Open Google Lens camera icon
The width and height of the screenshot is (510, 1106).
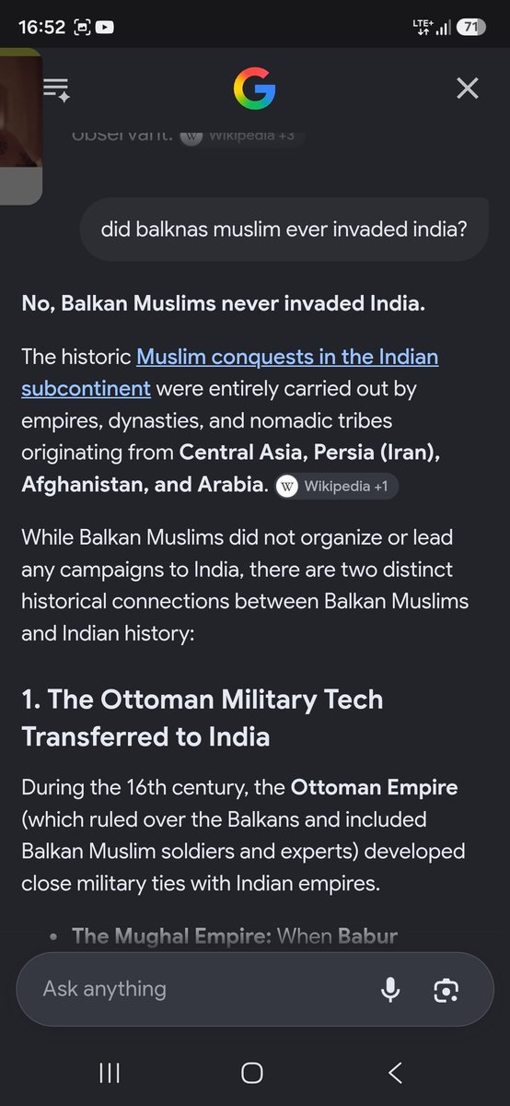(446, 990)
